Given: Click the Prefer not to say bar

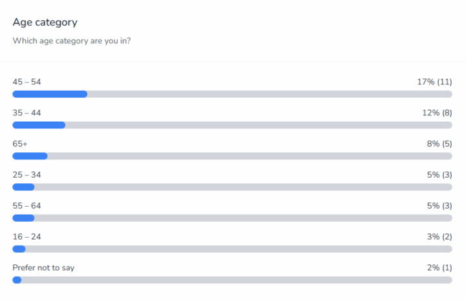Looking at the screenshot, I should tap(232, 280).
